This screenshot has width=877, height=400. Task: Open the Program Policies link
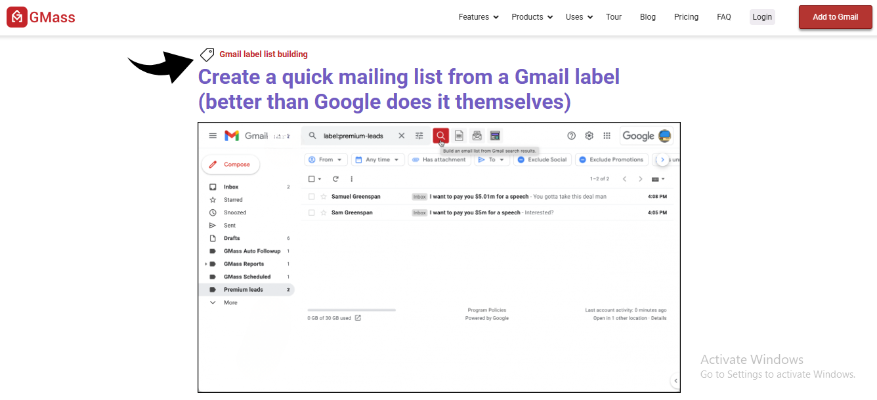[x=487, y=310]
